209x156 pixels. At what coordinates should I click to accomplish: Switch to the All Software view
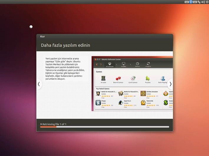point(109,64)
